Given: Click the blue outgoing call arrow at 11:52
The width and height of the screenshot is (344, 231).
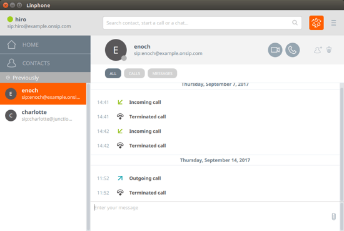Looking at the screenshot, I should [x=120, y=178].
